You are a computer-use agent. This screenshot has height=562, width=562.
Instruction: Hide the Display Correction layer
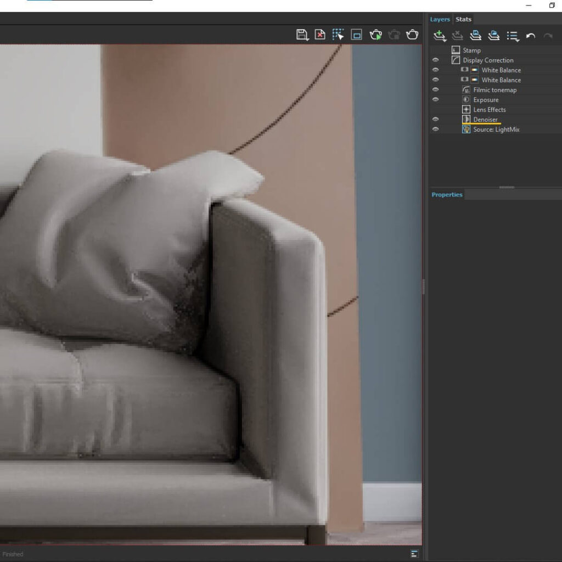tap(435, 60)
